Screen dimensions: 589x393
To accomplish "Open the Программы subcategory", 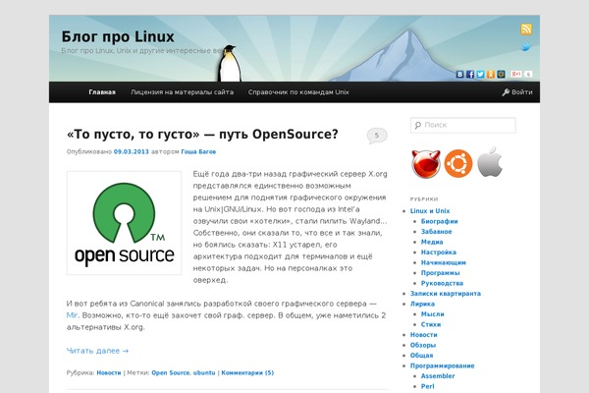I will [440, 273].
